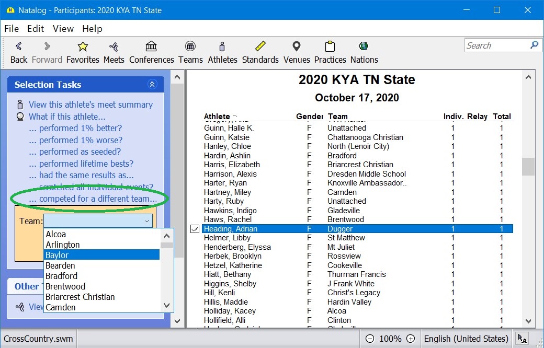Open Venues map pin icon

[297, 47]
